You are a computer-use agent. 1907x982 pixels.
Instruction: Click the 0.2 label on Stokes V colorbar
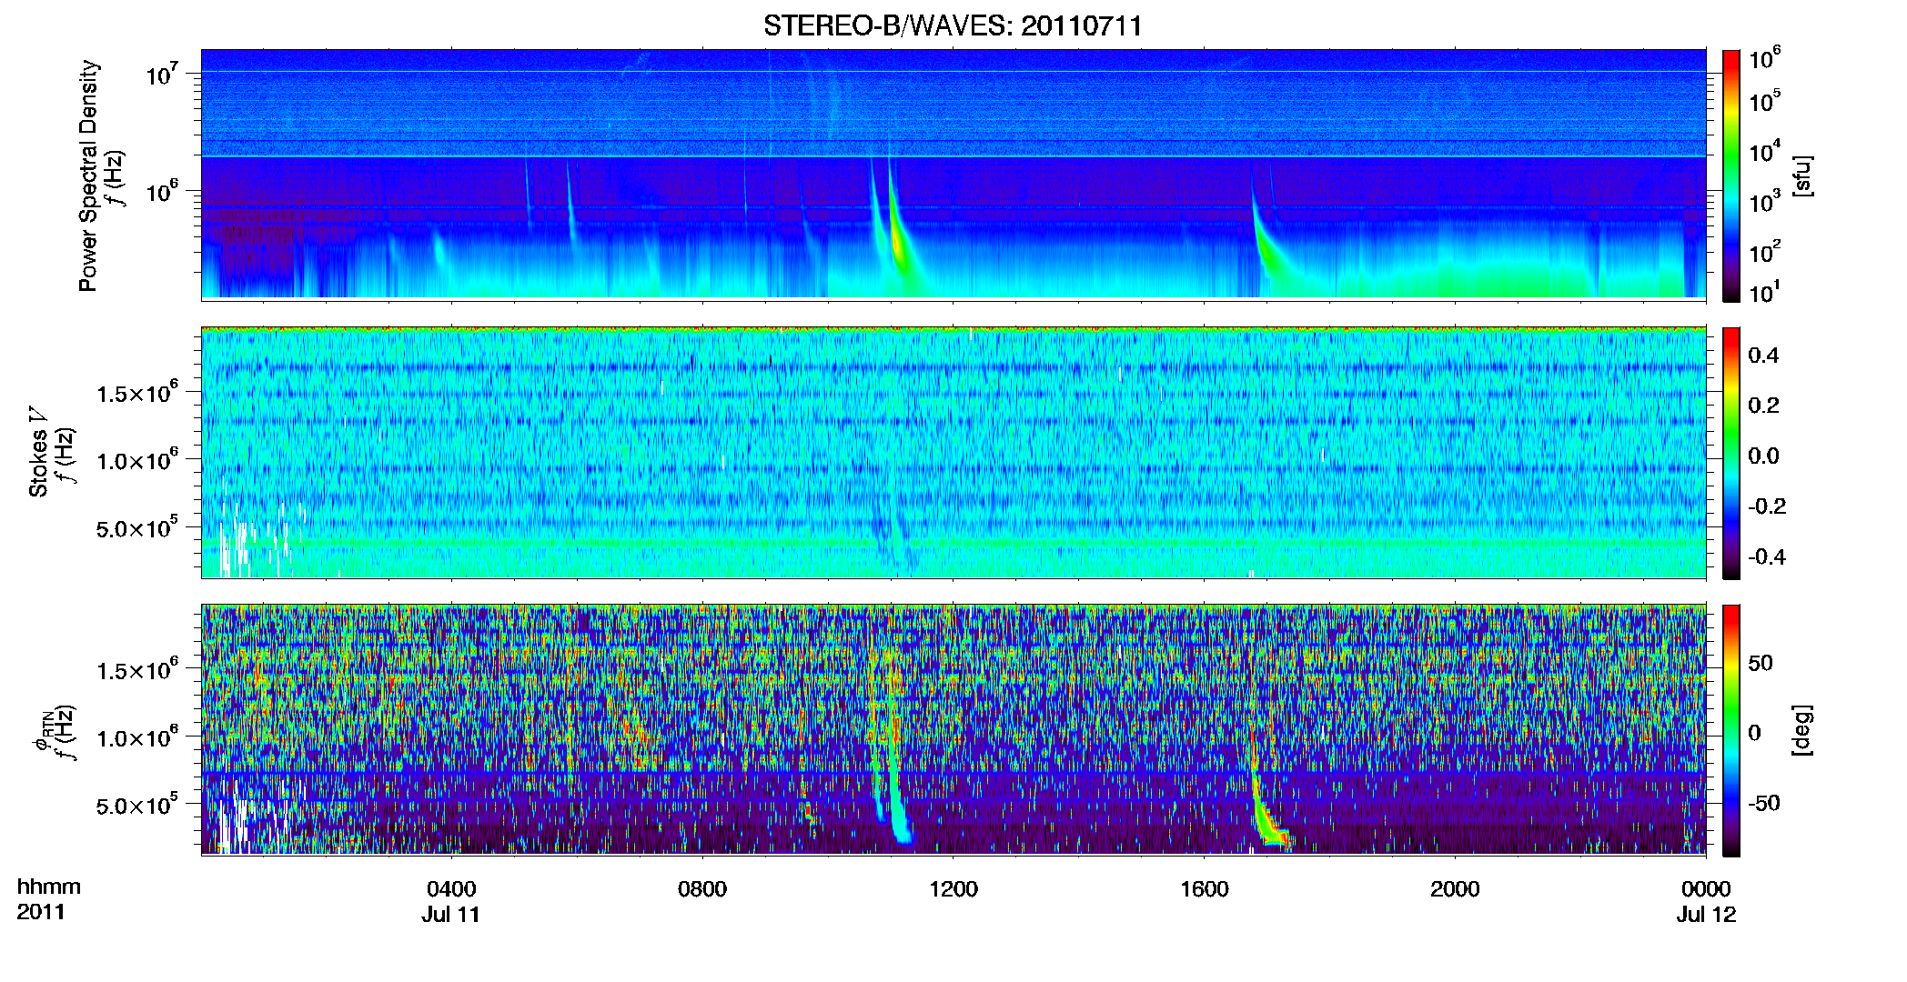(x=1763, y=406)
